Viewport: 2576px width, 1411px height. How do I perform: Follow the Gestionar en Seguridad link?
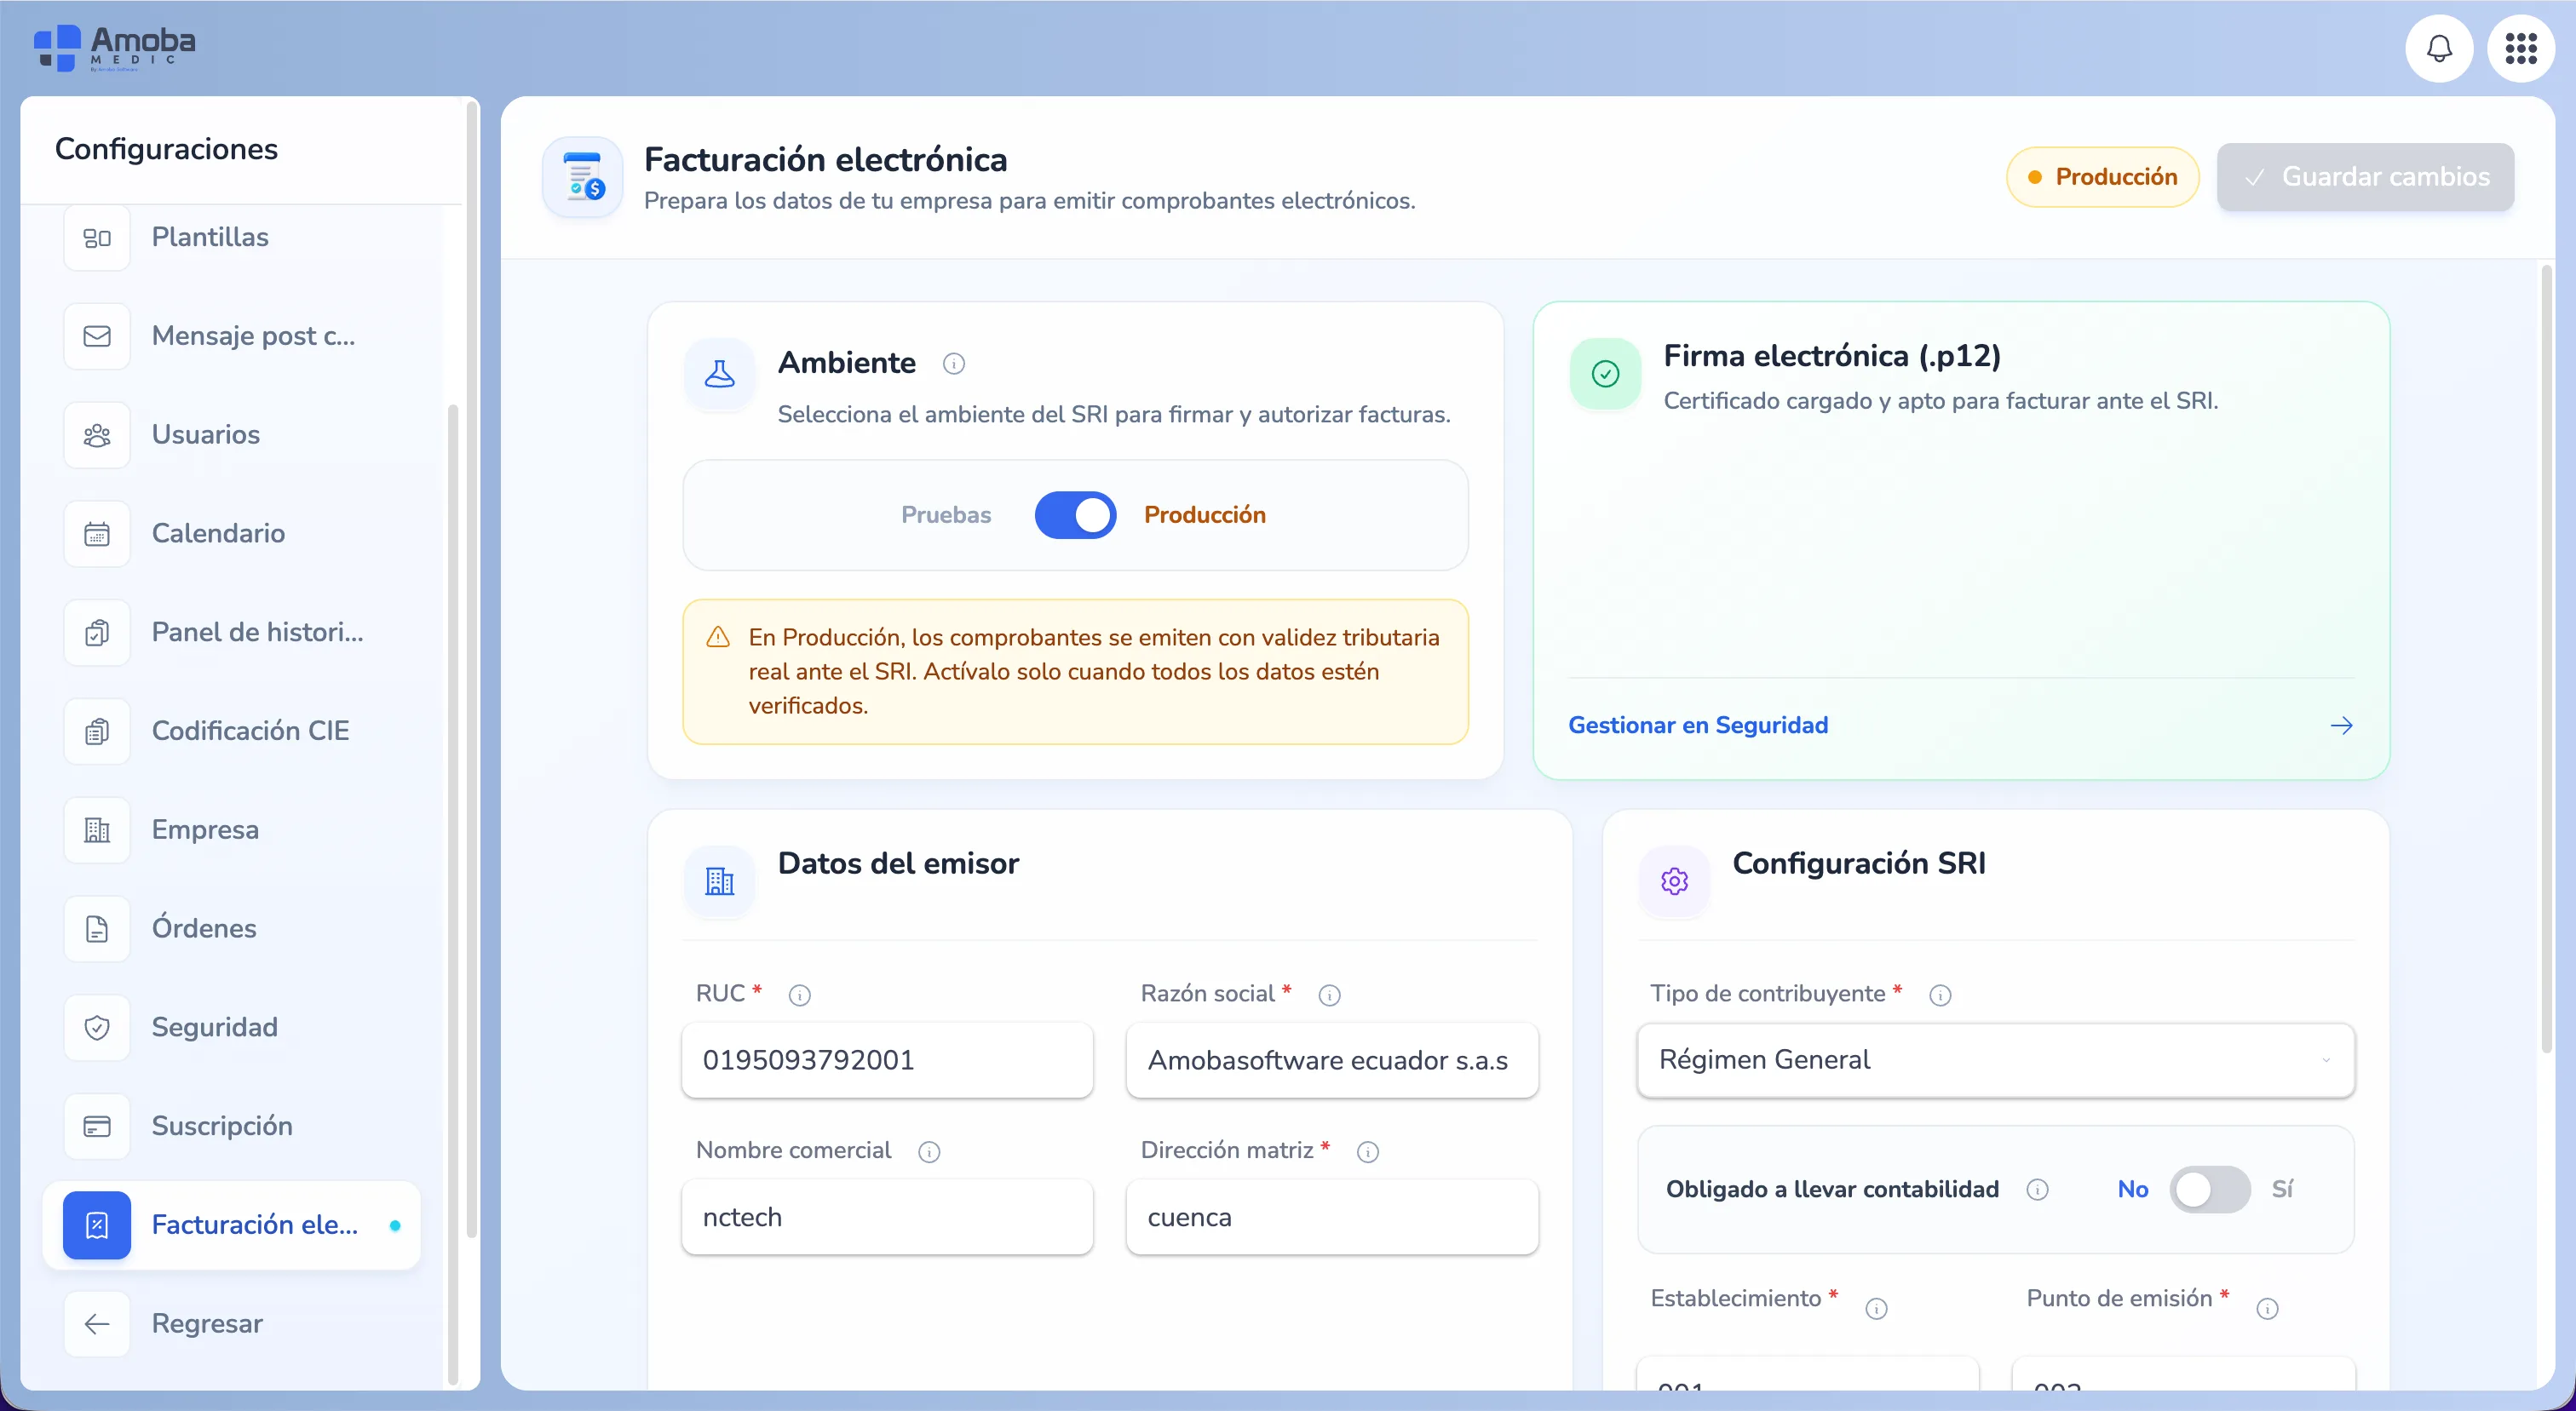1698,726
